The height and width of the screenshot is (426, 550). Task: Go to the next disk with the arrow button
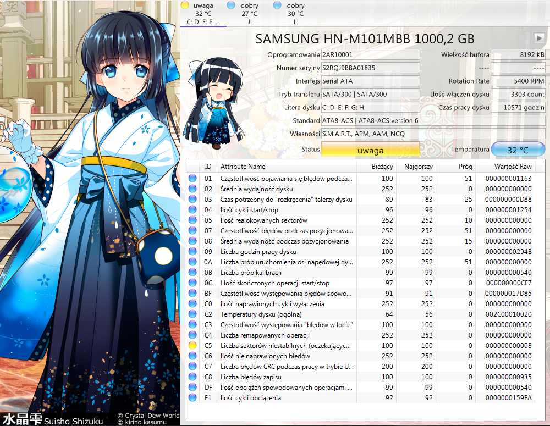click(x=539, y=38)
